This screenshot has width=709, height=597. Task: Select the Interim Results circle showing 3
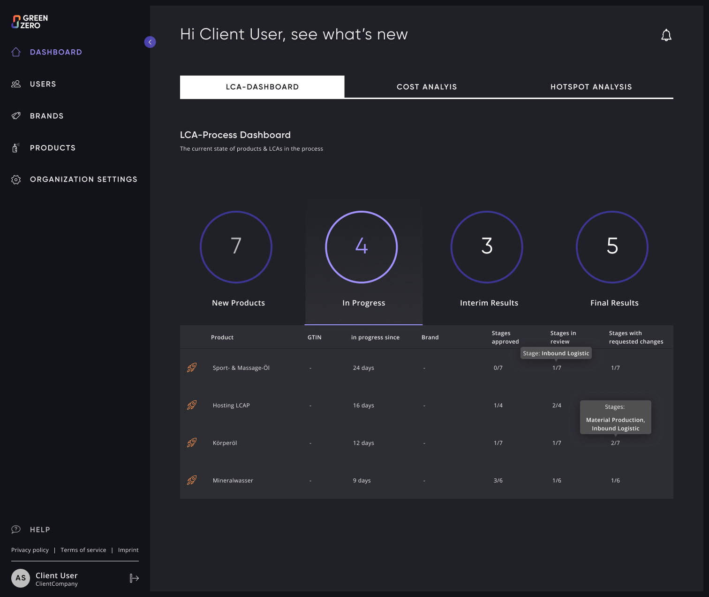tap(487, 247)
